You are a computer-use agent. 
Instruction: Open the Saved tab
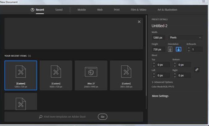59,10
